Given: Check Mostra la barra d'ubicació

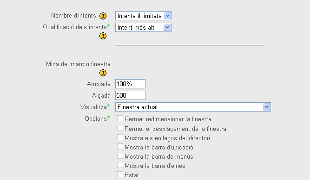Looking at the screenshot, I should tap(120, 147).
